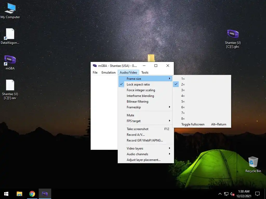Launch Google Chrome from the taskbar

point(32,194)
